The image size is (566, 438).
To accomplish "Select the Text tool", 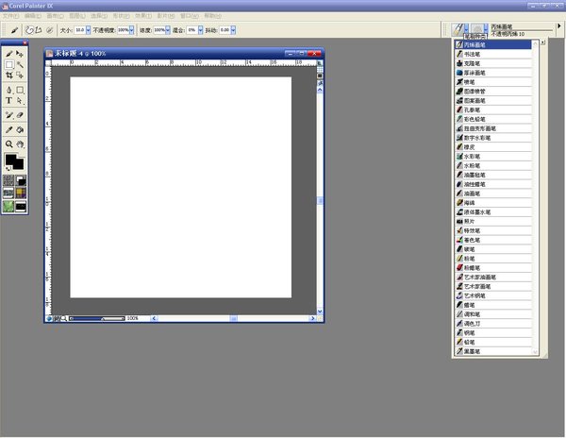I will (x=9, y=100).
